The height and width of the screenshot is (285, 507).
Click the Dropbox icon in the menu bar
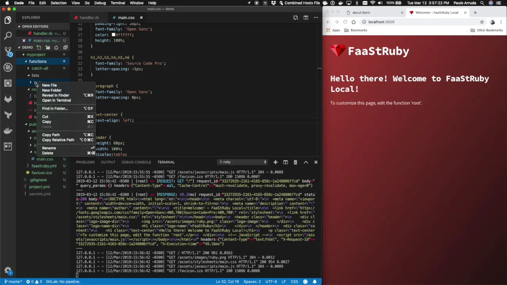point(274,3)
